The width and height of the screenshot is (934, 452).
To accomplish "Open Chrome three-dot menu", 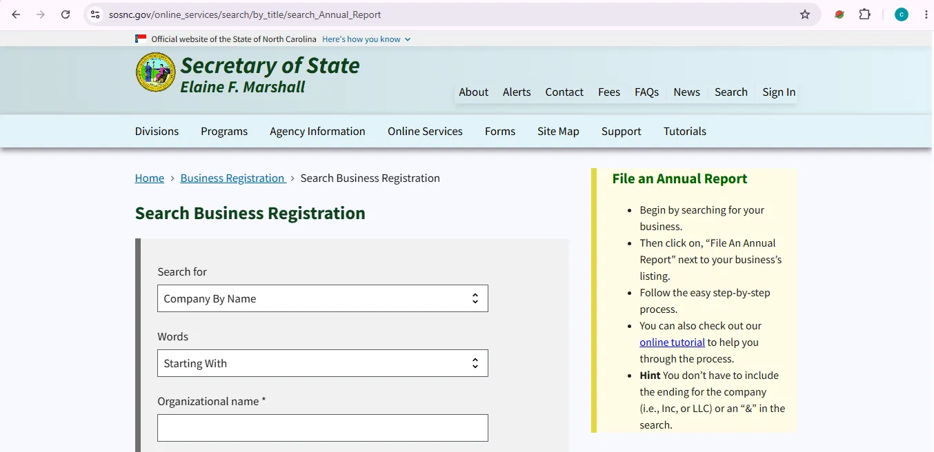I will (926, 14).
